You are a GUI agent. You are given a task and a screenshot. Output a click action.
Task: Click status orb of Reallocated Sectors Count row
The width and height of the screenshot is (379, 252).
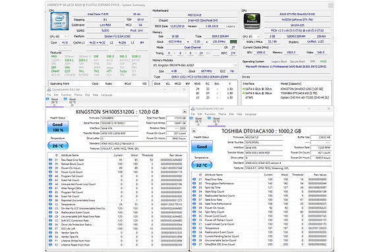[194, 195]
